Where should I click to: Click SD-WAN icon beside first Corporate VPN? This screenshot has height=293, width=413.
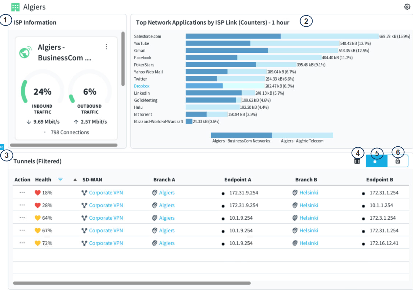[x=84, y=193]
